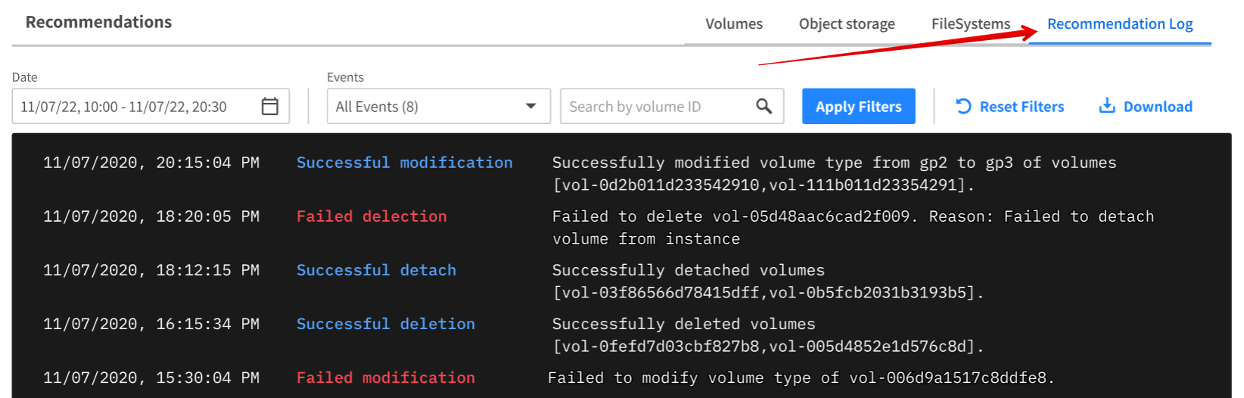Open the date range picker field
Viewport: 1244px width, 398px height.
pos(136,107)
